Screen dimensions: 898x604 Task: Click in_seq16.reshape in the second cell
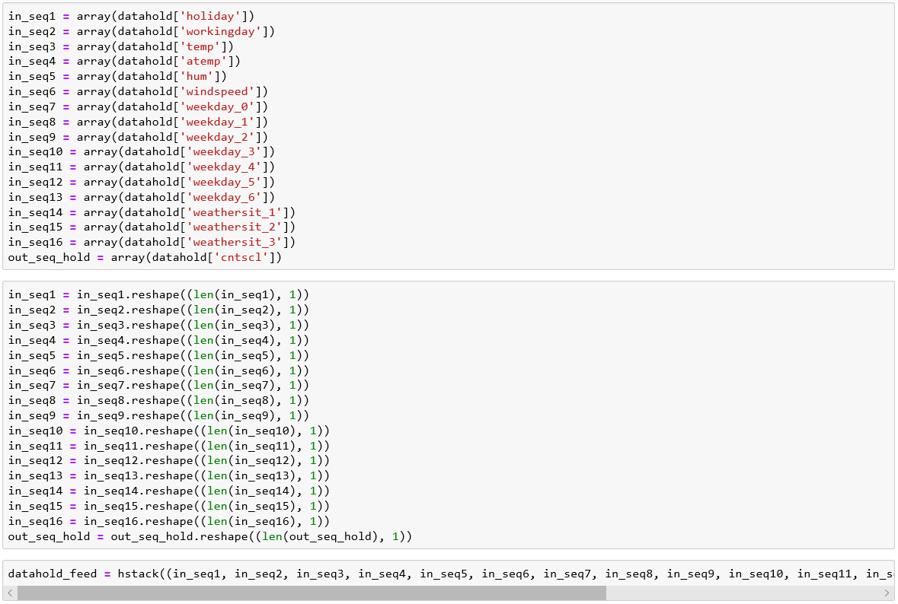click(139, 521)
